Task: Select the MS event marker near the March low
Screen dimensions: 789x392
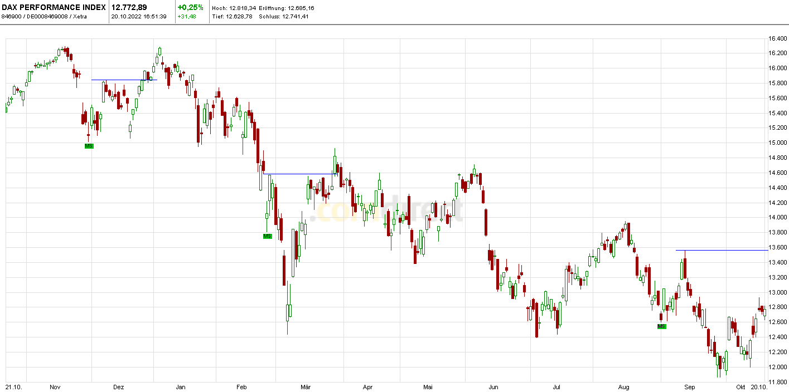Action: pyautogui.click(x=267, y=236)
